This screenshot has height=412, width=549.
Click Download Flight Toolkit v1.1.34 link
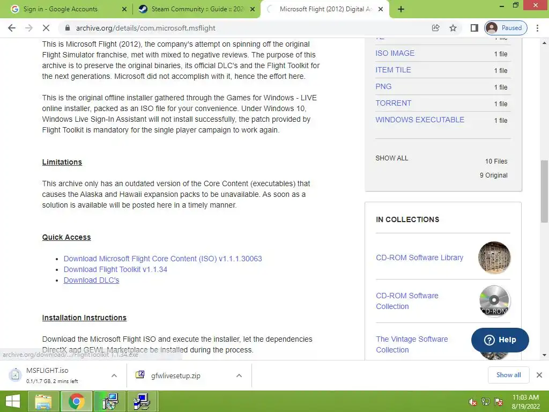115,269
